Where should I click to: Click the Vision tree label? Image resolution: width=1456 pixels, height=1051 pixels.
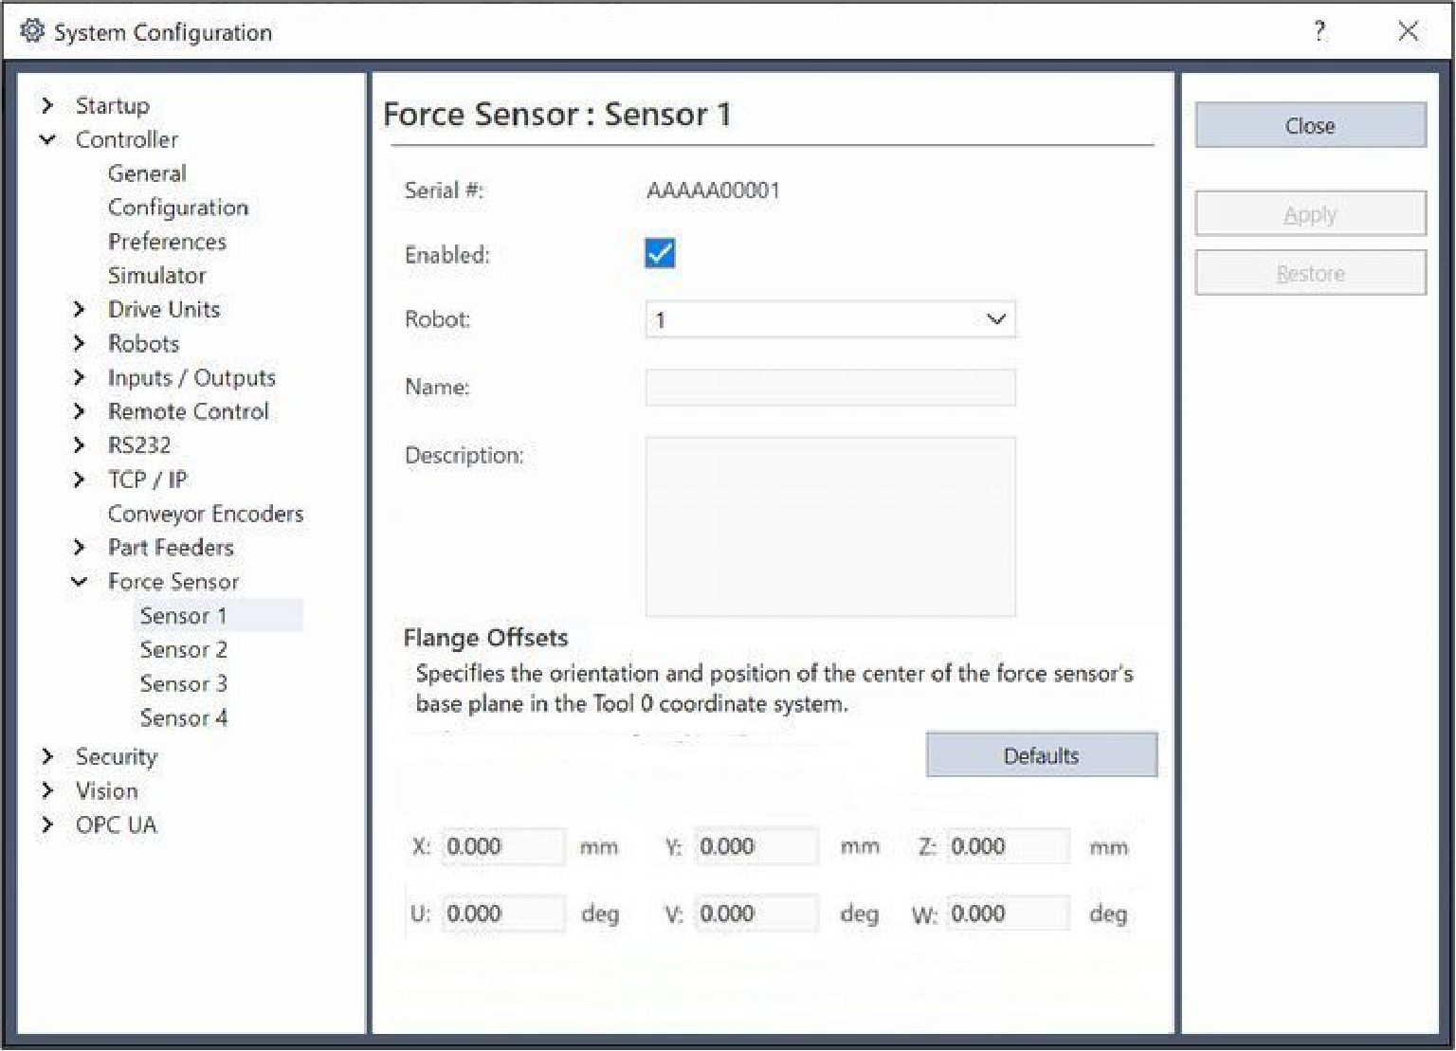click(x=106, y=790)
